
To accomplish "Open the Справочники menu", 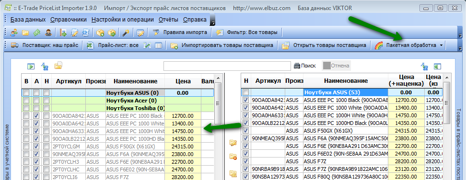I will pyautogui.click(x=69, y=20).
